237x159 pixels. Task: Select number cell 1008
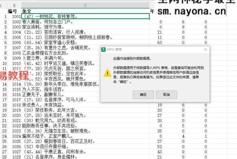(14, 53)
